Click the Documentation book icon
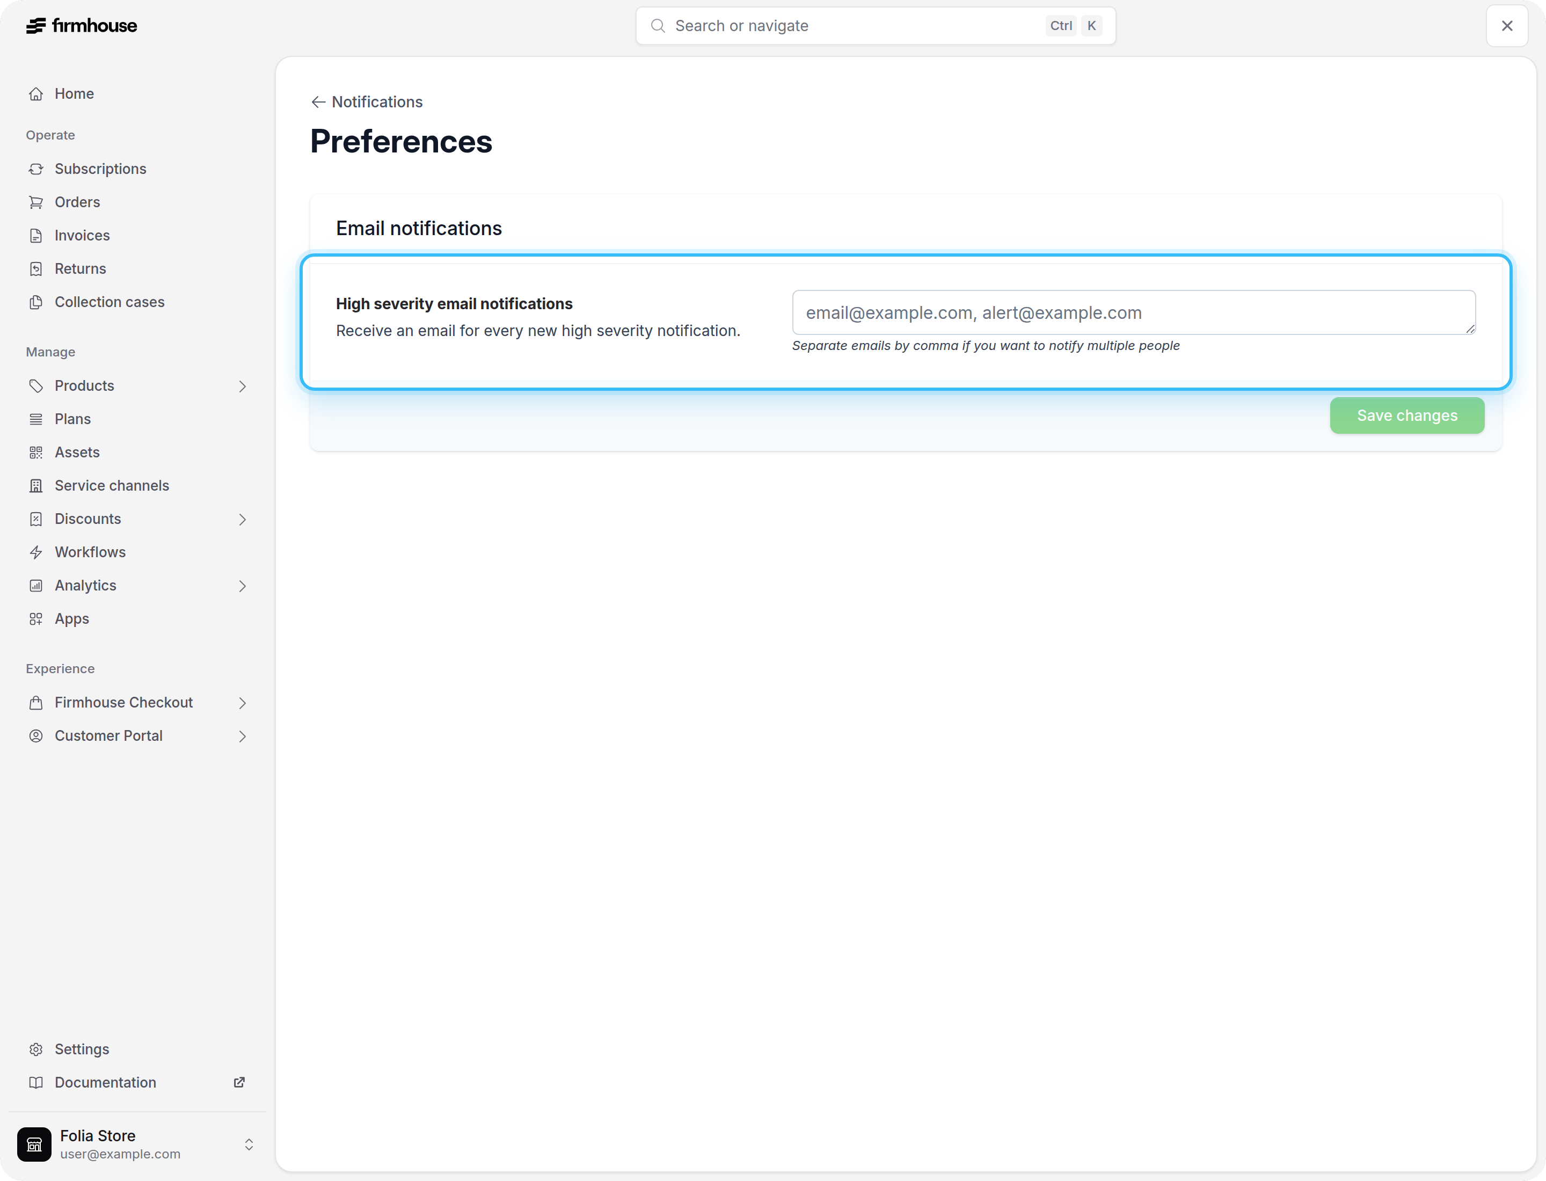The height and width of the screenshot is (1181, 1546). pyautogui.click(x=36, y=1083)
